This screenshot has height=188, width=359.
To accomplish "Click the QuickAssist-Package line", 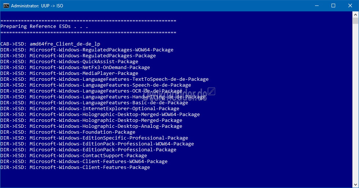I will click(x=69, y=61).
